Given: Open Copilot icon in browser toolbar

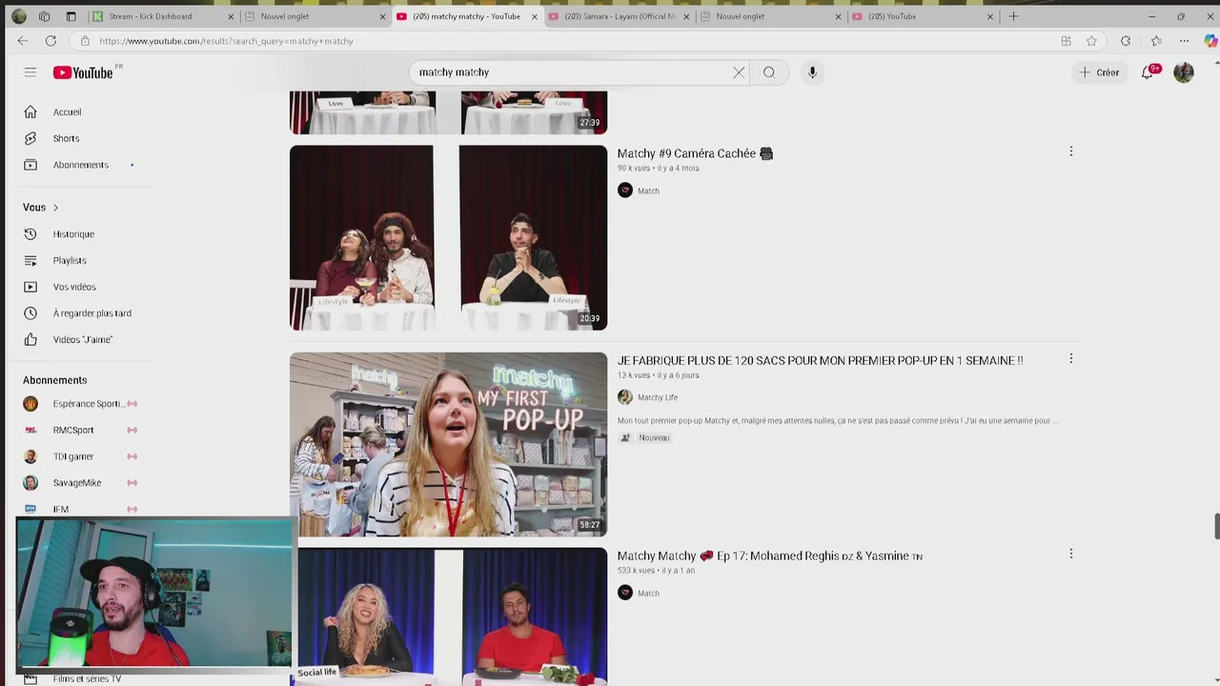Looking at the screenshot, I should click(1210, 41).
